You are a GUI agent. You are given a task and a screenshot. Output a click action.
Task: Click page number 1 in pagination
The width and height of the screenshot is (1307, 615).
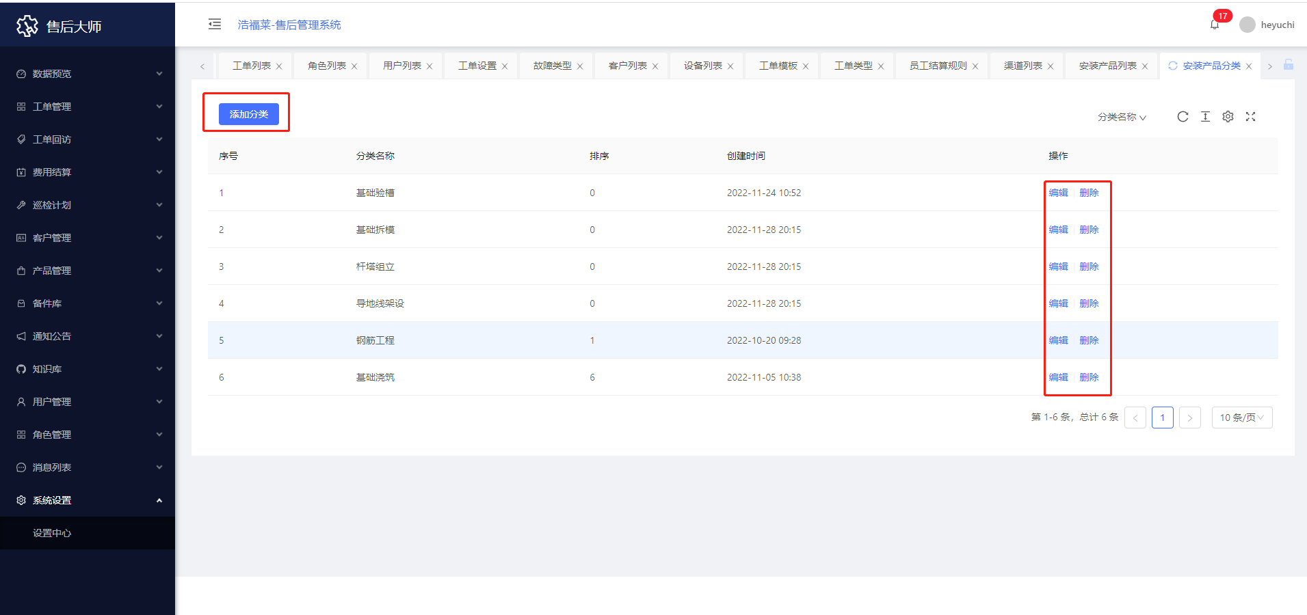pos(1162,418)
